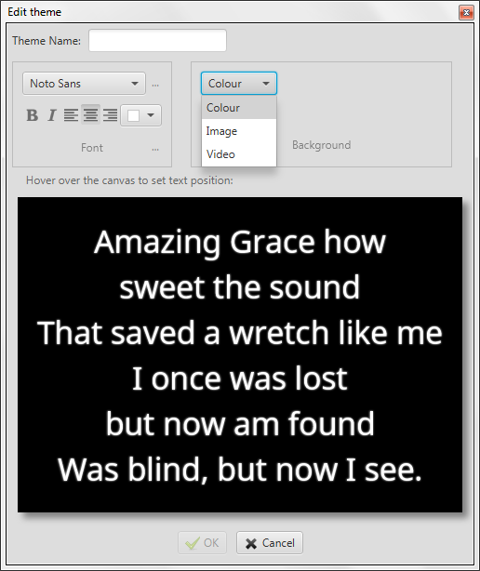Viewport: 480px width, 571px height.
Task: Click the X icon on Cancel
Action: (251, 543)
